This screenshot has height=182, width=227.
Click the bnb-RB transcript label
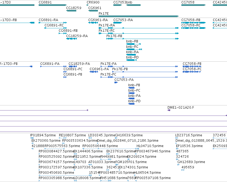(x=132, y=41)
